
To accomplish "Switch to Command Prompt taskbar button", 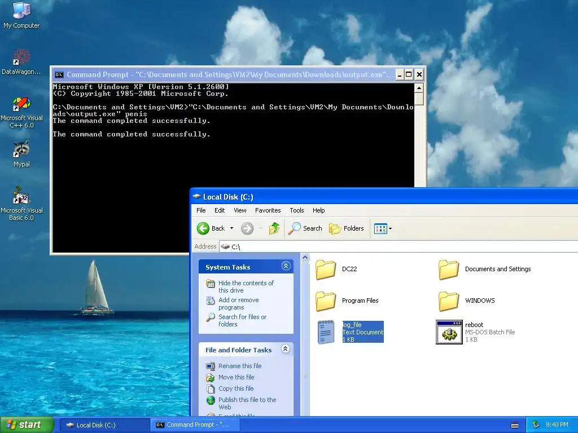I will (x=195, y=425).
